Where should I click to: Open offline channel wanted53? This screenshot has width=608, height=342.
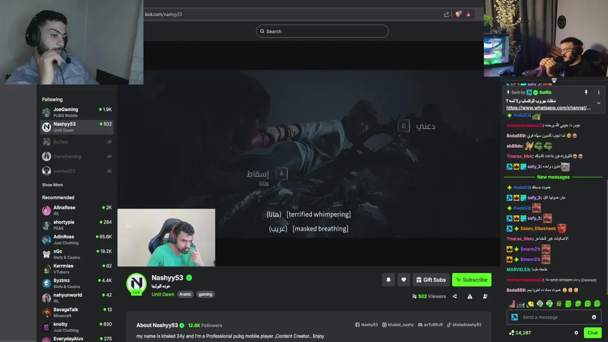[x=77, y=171]
